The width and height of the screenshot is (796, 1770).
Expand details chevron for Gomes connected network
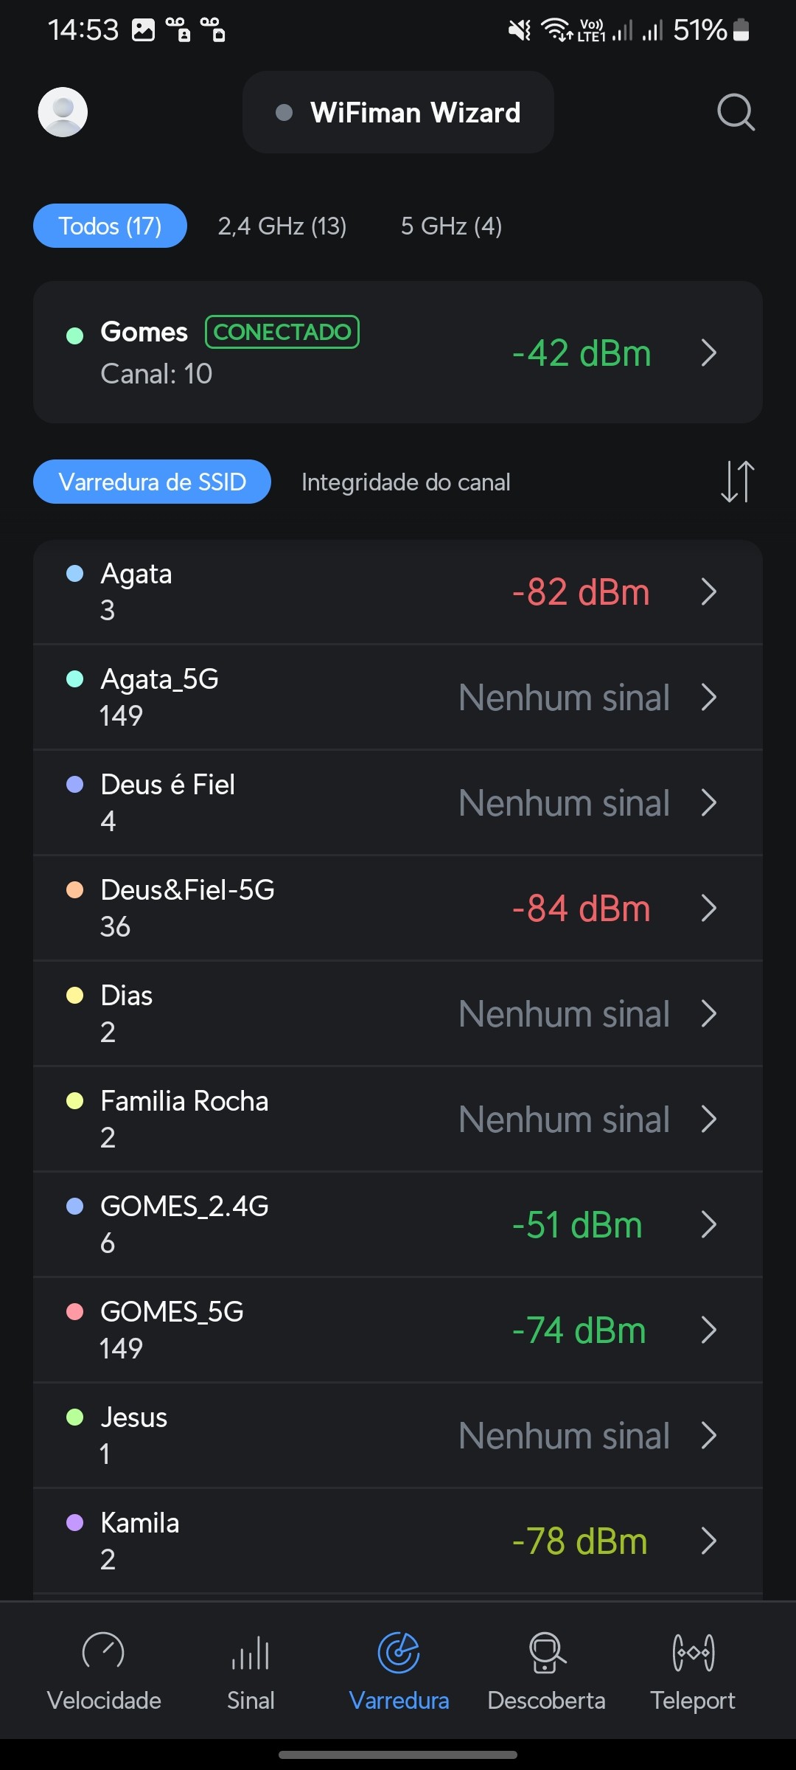[x=709, y=353]
